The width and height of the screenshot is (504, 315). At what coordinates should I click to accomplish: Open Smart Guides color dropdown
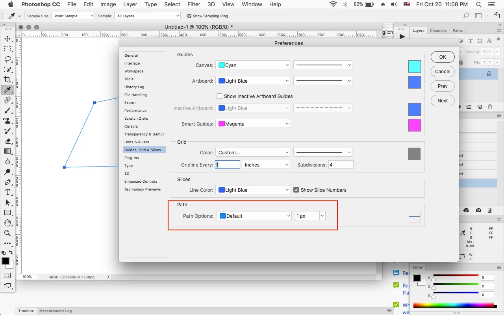pos(253,124)
